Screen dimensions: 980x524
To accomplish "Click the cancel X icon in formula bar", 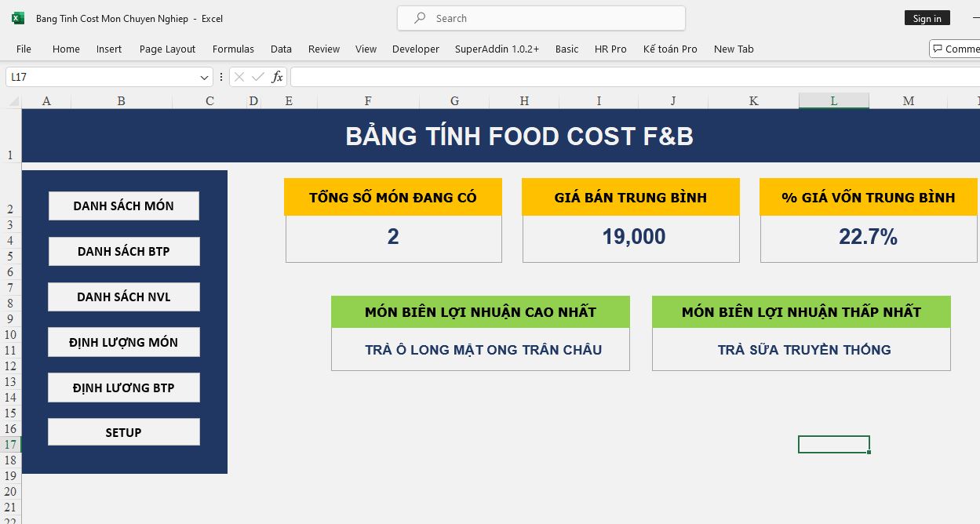I will (x=239, y=77).
